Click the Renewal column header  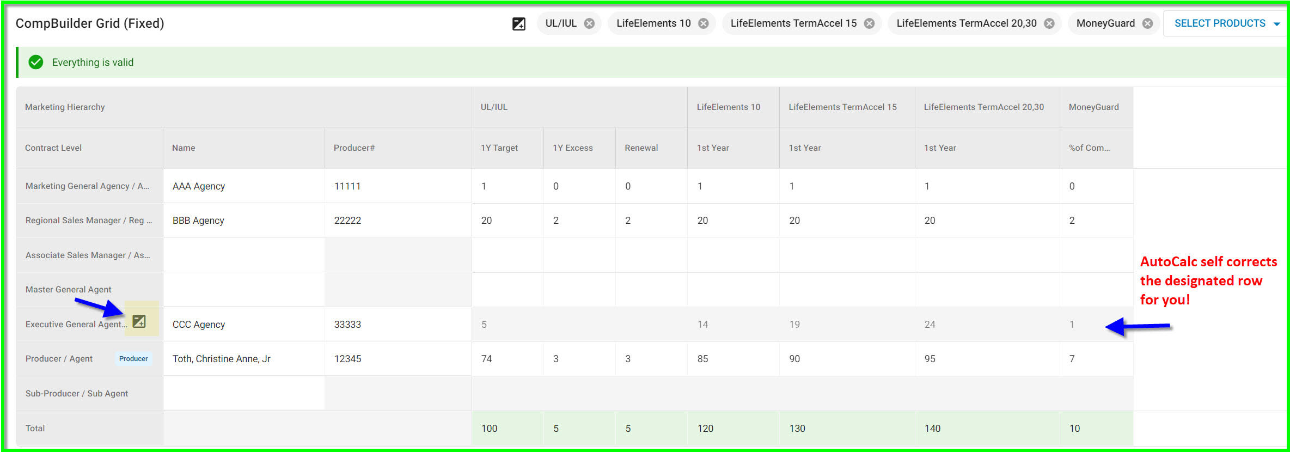(651, 148)
